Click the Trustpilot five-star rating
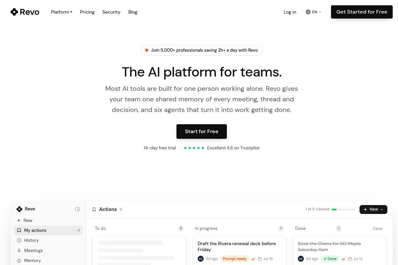The width and height of the screenshot is (398, 265). pos(194,148)
